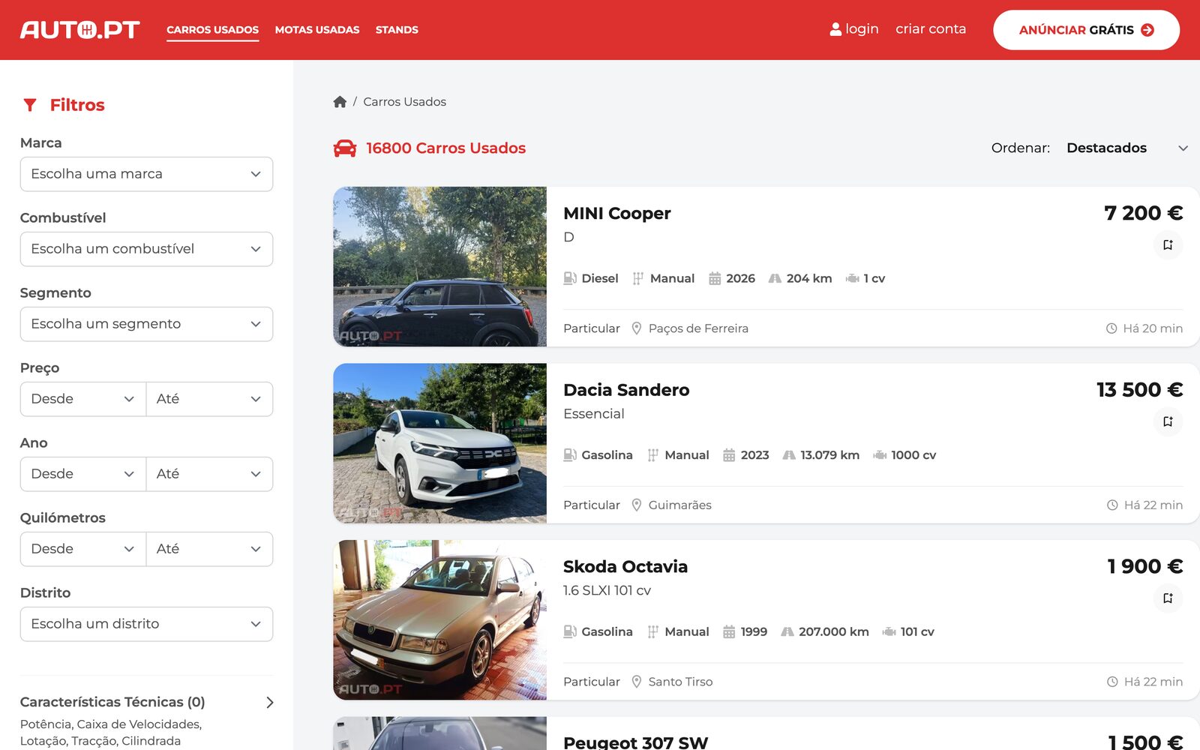Click the calendar icon beside 2023
Viewport: 1200px width, 750px height.
pyautogui.click(x=729, y=455)
